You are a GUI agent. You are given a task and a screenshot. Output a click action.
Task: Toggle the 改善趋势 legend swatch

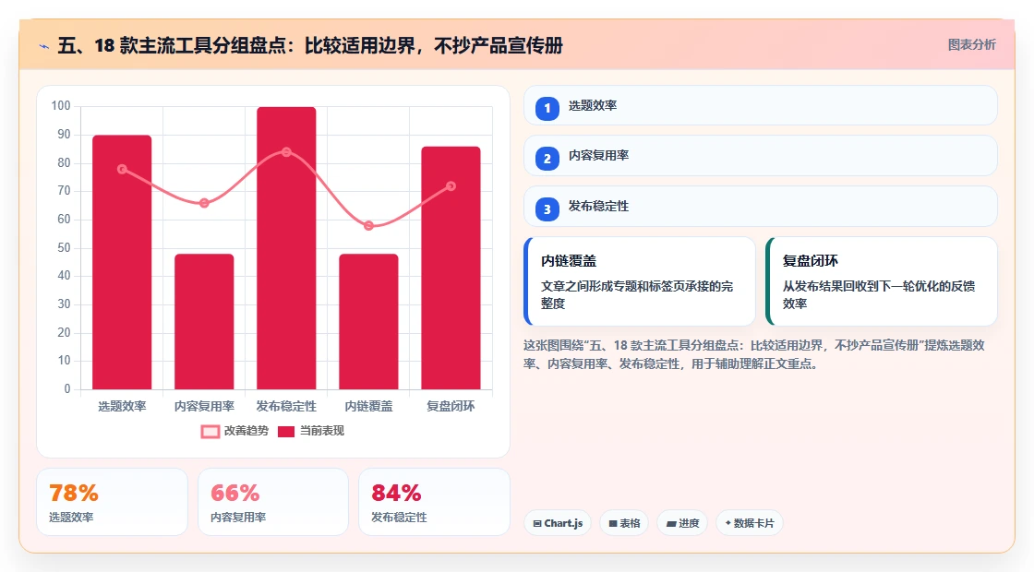210,432
